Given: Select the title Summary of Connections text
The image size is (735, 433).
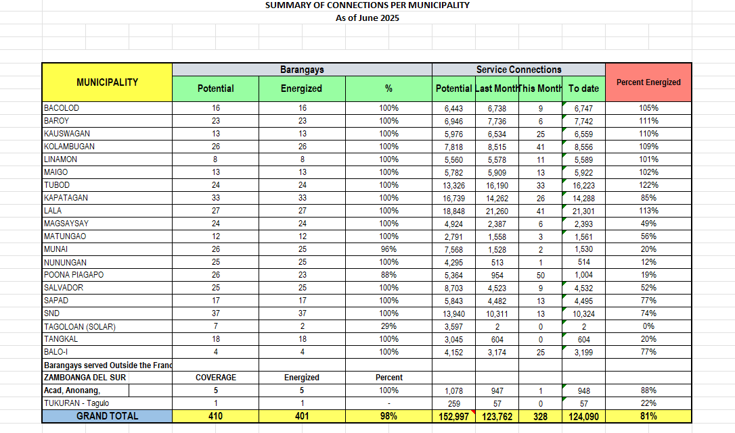Looking at the screenshot, I should [367, 5].
